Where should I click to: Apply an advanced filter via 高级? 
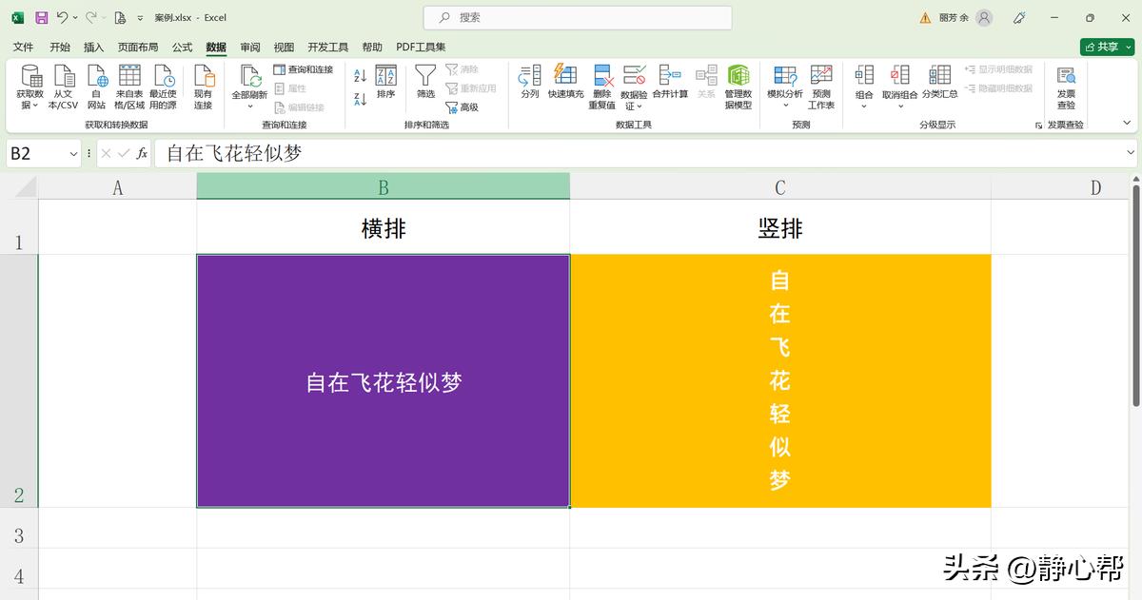pos(465,106)
